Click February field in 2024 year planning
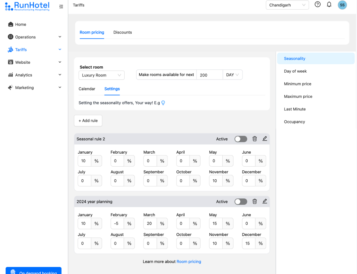Image resolution: width=357 pixels, height=274 pixels. pyautogui.click(x=117, y=223)
